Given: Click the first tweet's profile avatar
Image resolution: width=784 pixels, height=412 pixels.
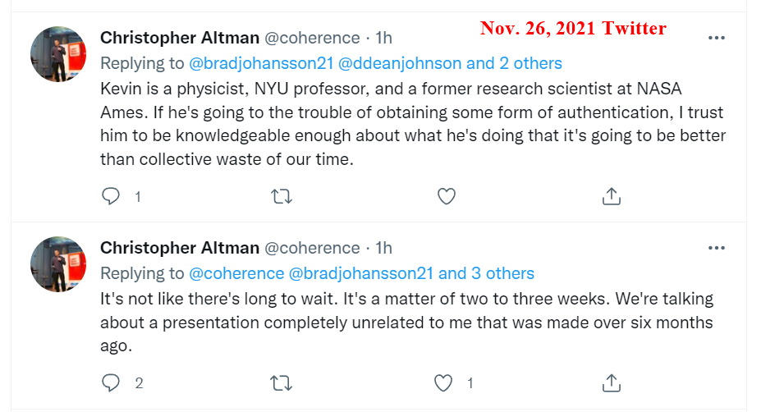Looking at the screenshot, I should coord(58,54).
